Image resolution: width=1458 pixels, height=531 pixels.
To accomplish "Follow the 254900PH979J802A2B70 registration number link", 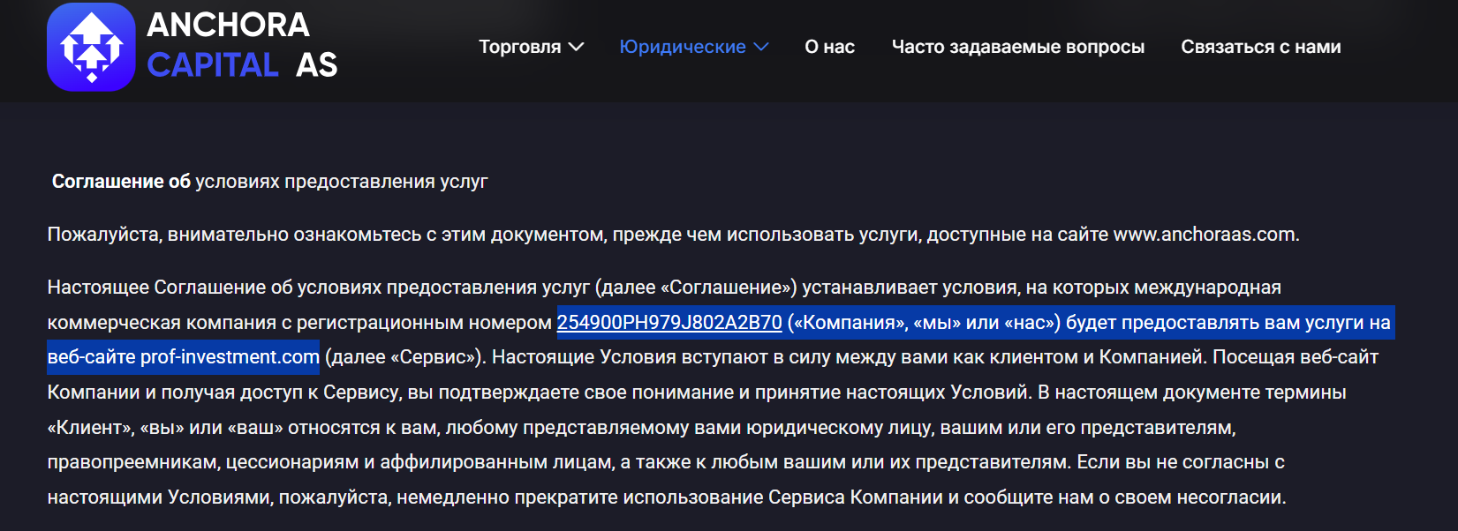I will pos(669,323).
